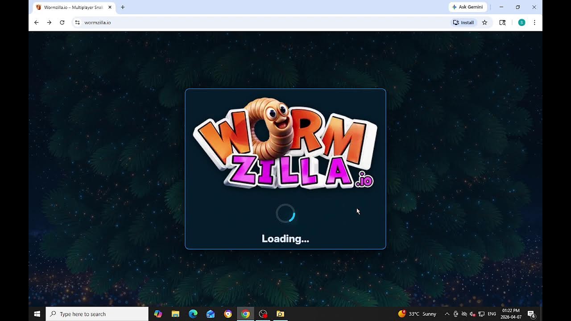Image resolution: width=571 pixels, height=321 pixels.
Task: Unmute the volume speaker tray icon
Action: point(472,314)
